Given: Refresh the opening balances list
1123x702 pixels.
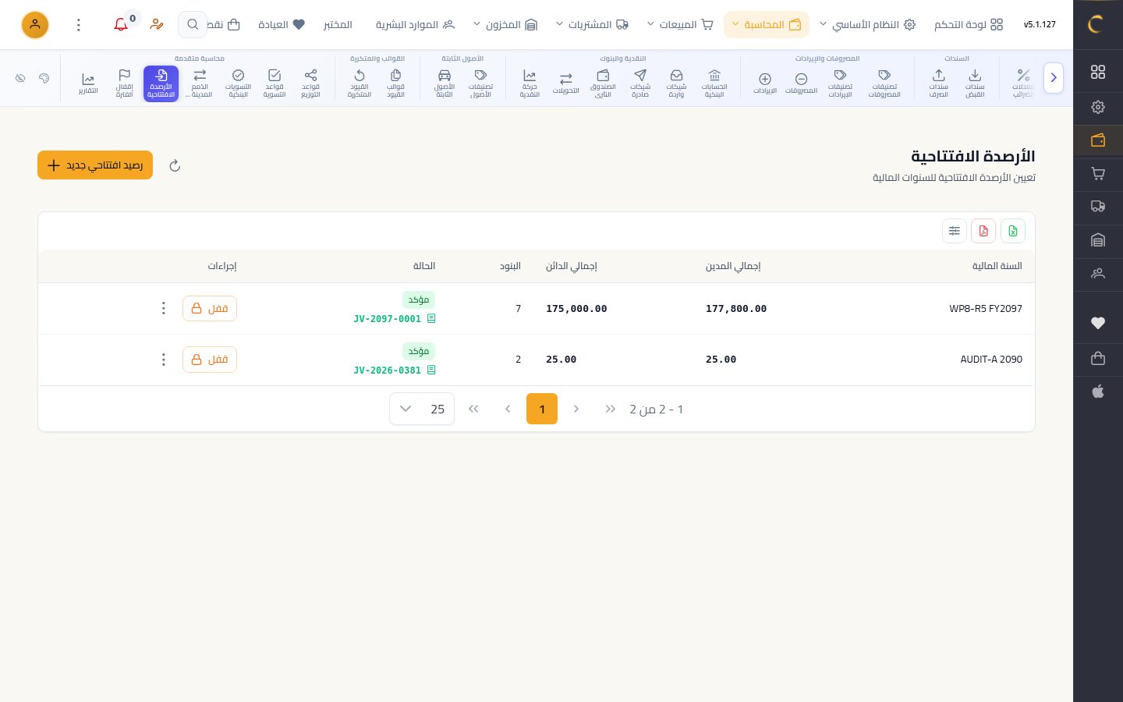Looking at the screenshot, I should pos(175,165).
